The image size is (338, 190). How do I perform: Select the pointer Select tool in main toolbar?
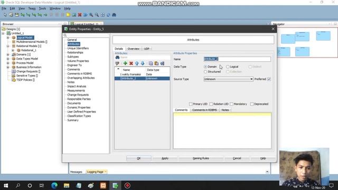click(5, 15)
